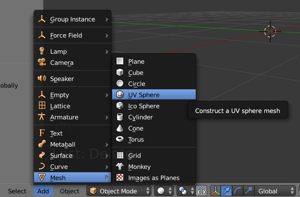This screenshot has width=300, height=197.
Task: Expand the Surface submenu arrow
Action: [x=107, y=156]
